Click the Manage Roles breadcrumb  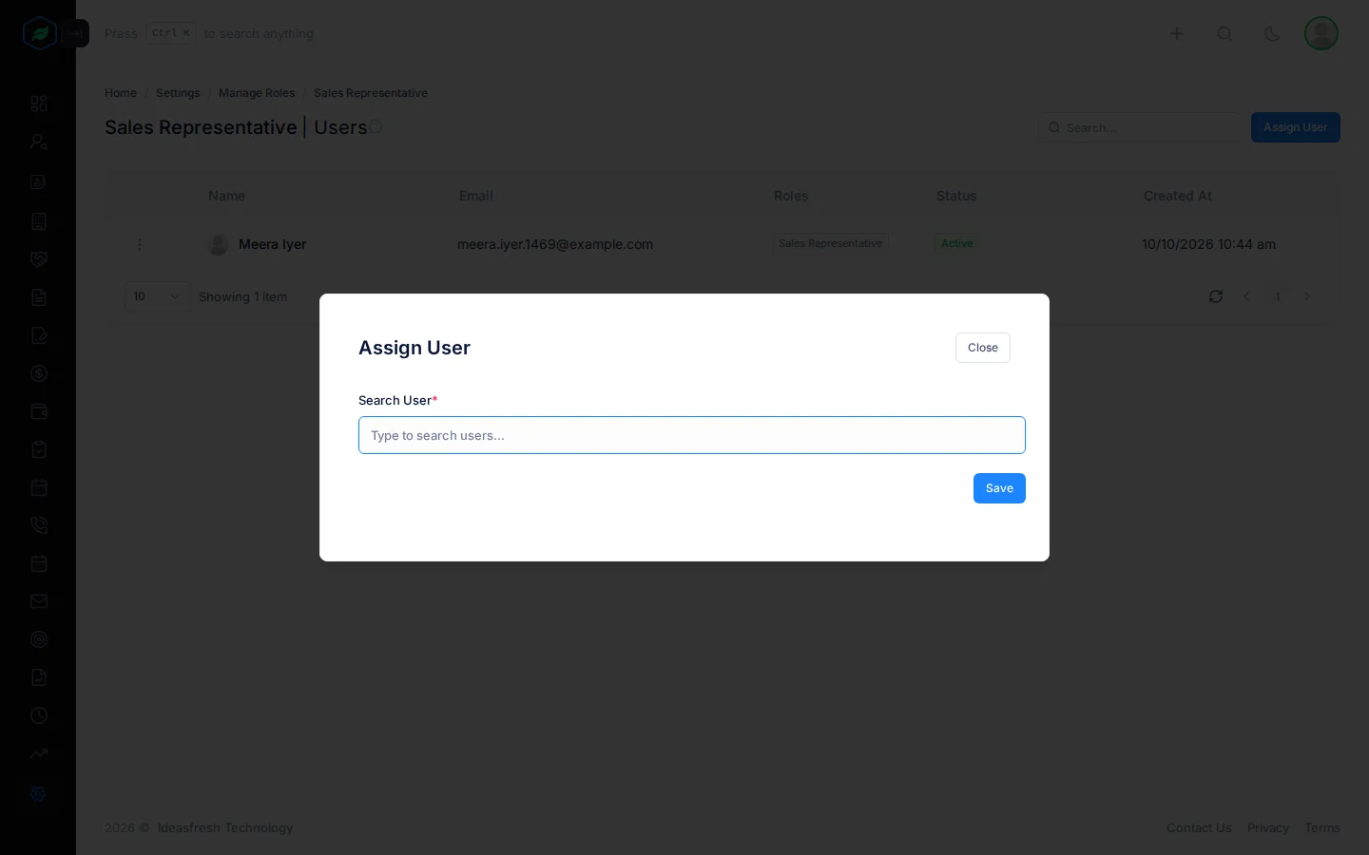pos(257,93)
